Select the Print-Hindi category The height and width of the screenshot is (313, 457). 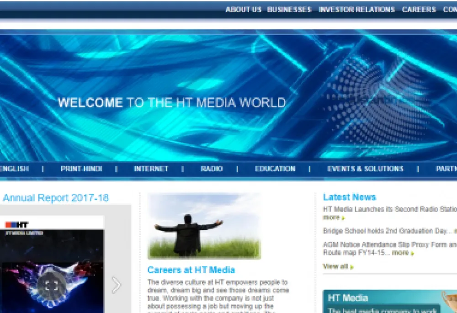[81, 169]
